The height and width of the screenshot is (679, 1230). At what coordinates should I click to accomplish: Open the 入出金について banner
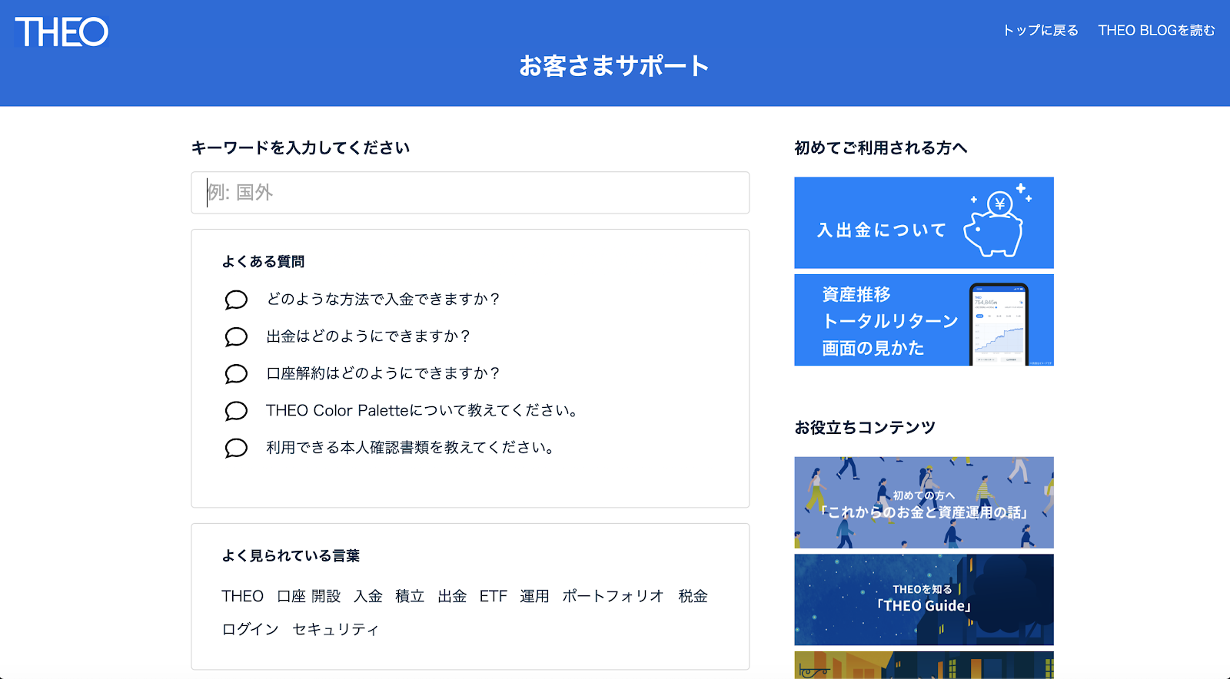click(x=924, y=223)
